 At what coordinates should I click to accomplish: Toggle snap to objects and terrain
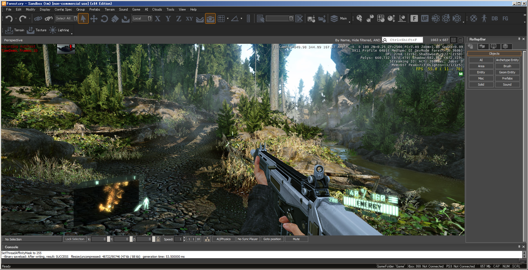pos(210,19)
